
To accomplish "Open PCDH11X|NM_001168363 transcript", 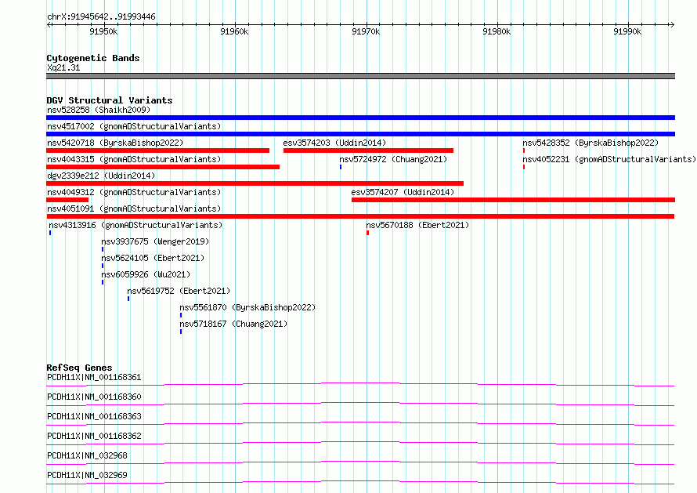I will click(x=94, y=416).
